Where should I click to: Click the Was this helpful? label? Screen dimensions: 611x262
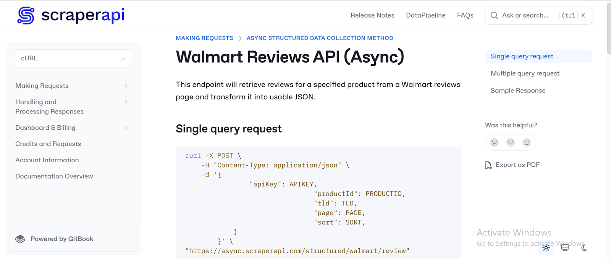click(511, 125)
